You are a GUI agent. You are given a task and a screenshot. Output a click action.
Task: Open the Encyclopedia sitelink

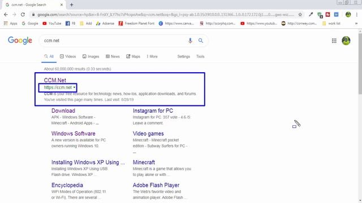click(x=67, y=186)
